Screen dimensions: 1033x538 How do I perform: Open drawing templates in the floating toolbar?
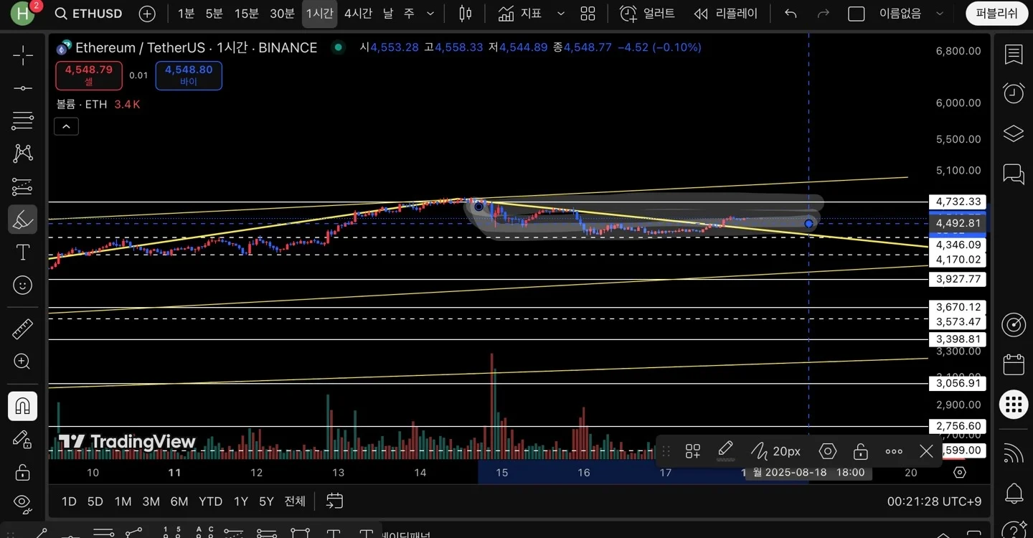(693, 451)
